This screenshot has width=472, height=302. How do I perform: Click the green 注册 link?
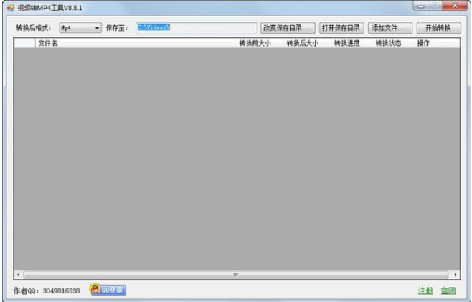click(425, 291)
